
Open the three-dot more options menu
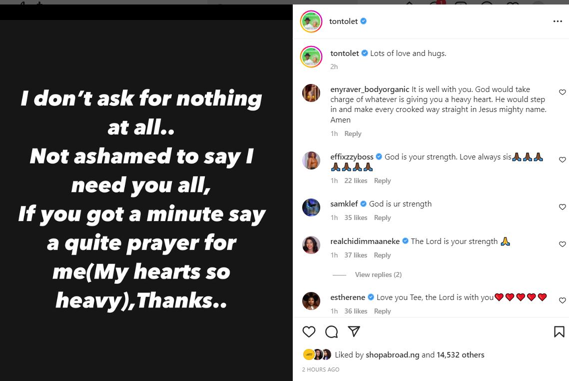click(x=558, y=21)
